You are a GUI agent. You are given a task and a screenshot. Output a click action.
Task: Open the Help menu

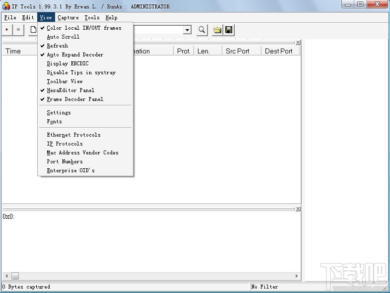click(x=111, y=18)
